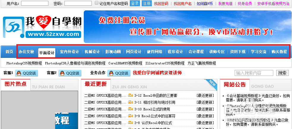Click [最近更新] tag in the 3-9 row
The image size is (292, 129).
tap(205, 116)
